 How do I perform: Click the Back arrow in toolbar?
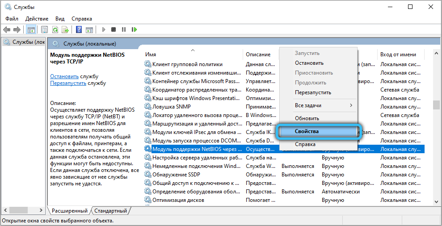click(7, 30)
